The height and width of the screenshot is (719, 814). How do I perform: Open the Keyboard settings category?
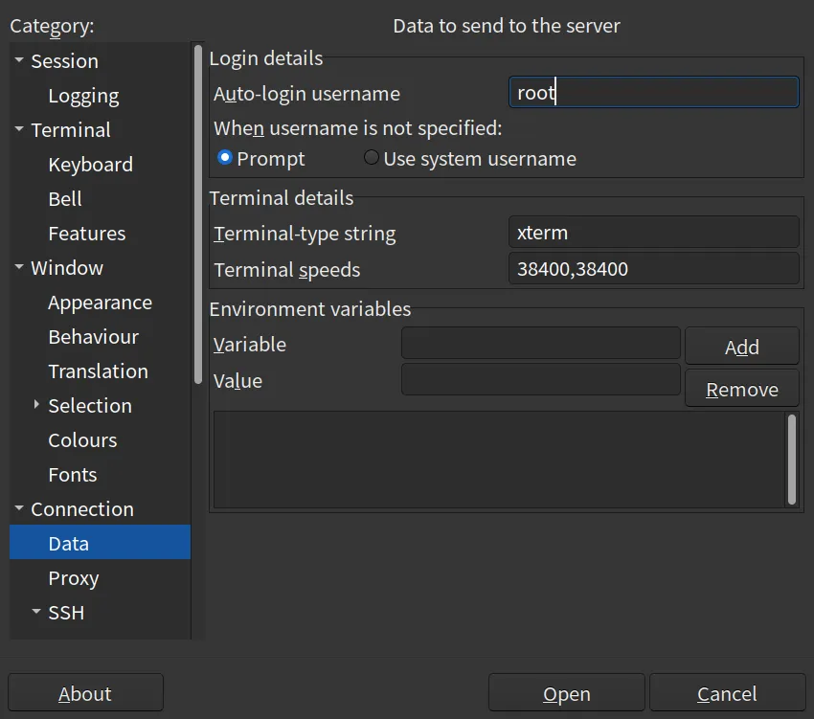[90, 165]
